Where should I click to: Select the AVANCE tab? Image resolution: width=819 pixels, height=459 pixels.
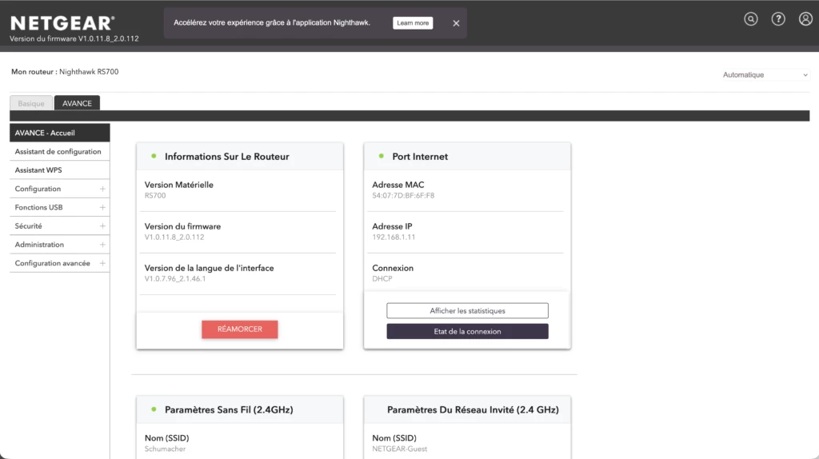coord(77,103)
